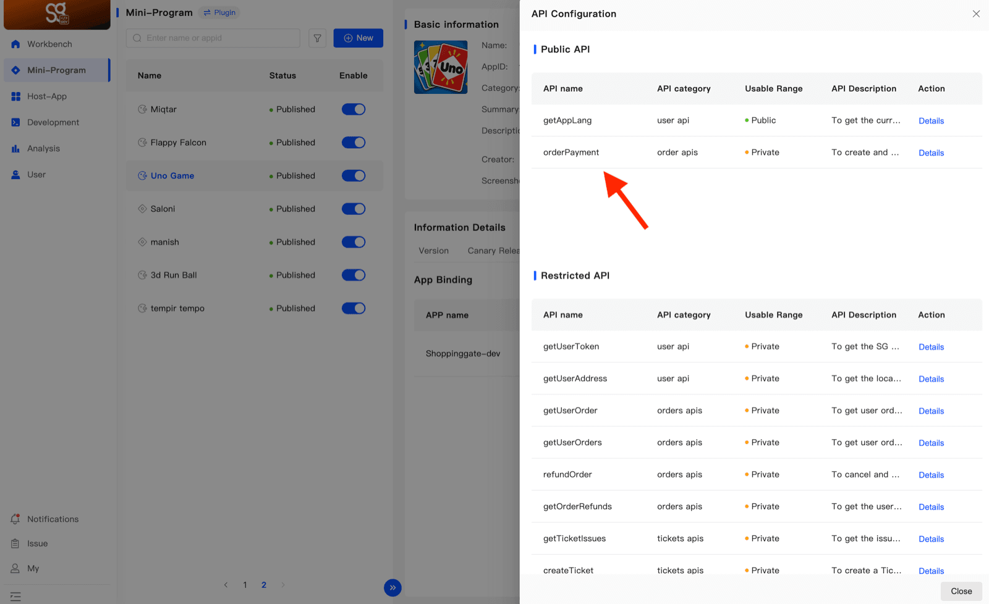Click the Host-App grid icon
The width and height of the screenshot is (989, 604).
pos(15,96)
